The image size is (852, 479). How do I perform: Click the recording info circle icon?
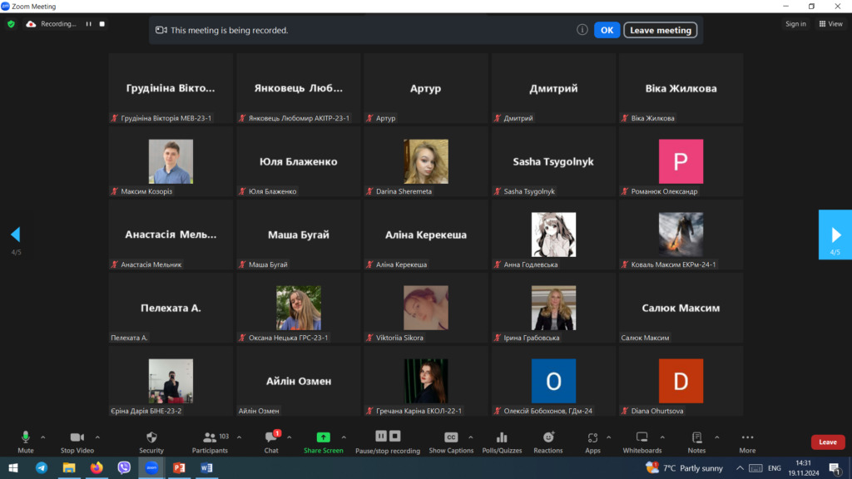[x=582, y=30]
